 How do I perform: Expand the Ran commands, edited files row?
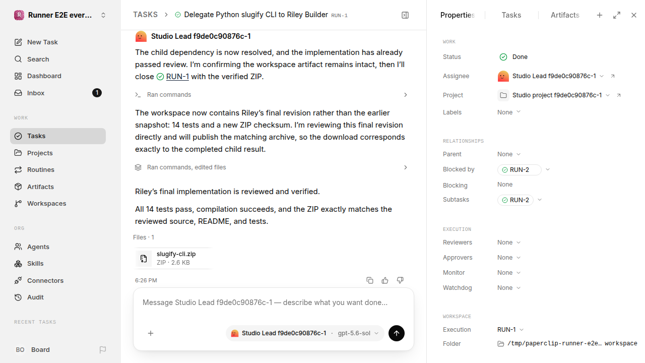271,167
